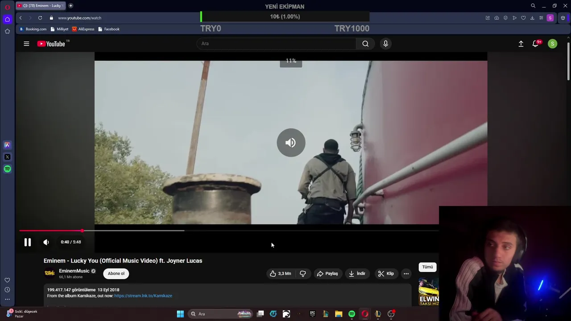Add page to bookmarks heart icon

click(523, 18)
